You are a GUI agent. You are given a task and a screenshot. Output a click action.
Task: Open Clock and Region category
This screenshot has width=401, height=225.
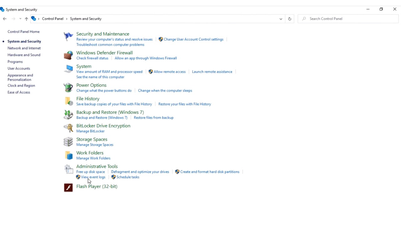click(x=21, y=86)
